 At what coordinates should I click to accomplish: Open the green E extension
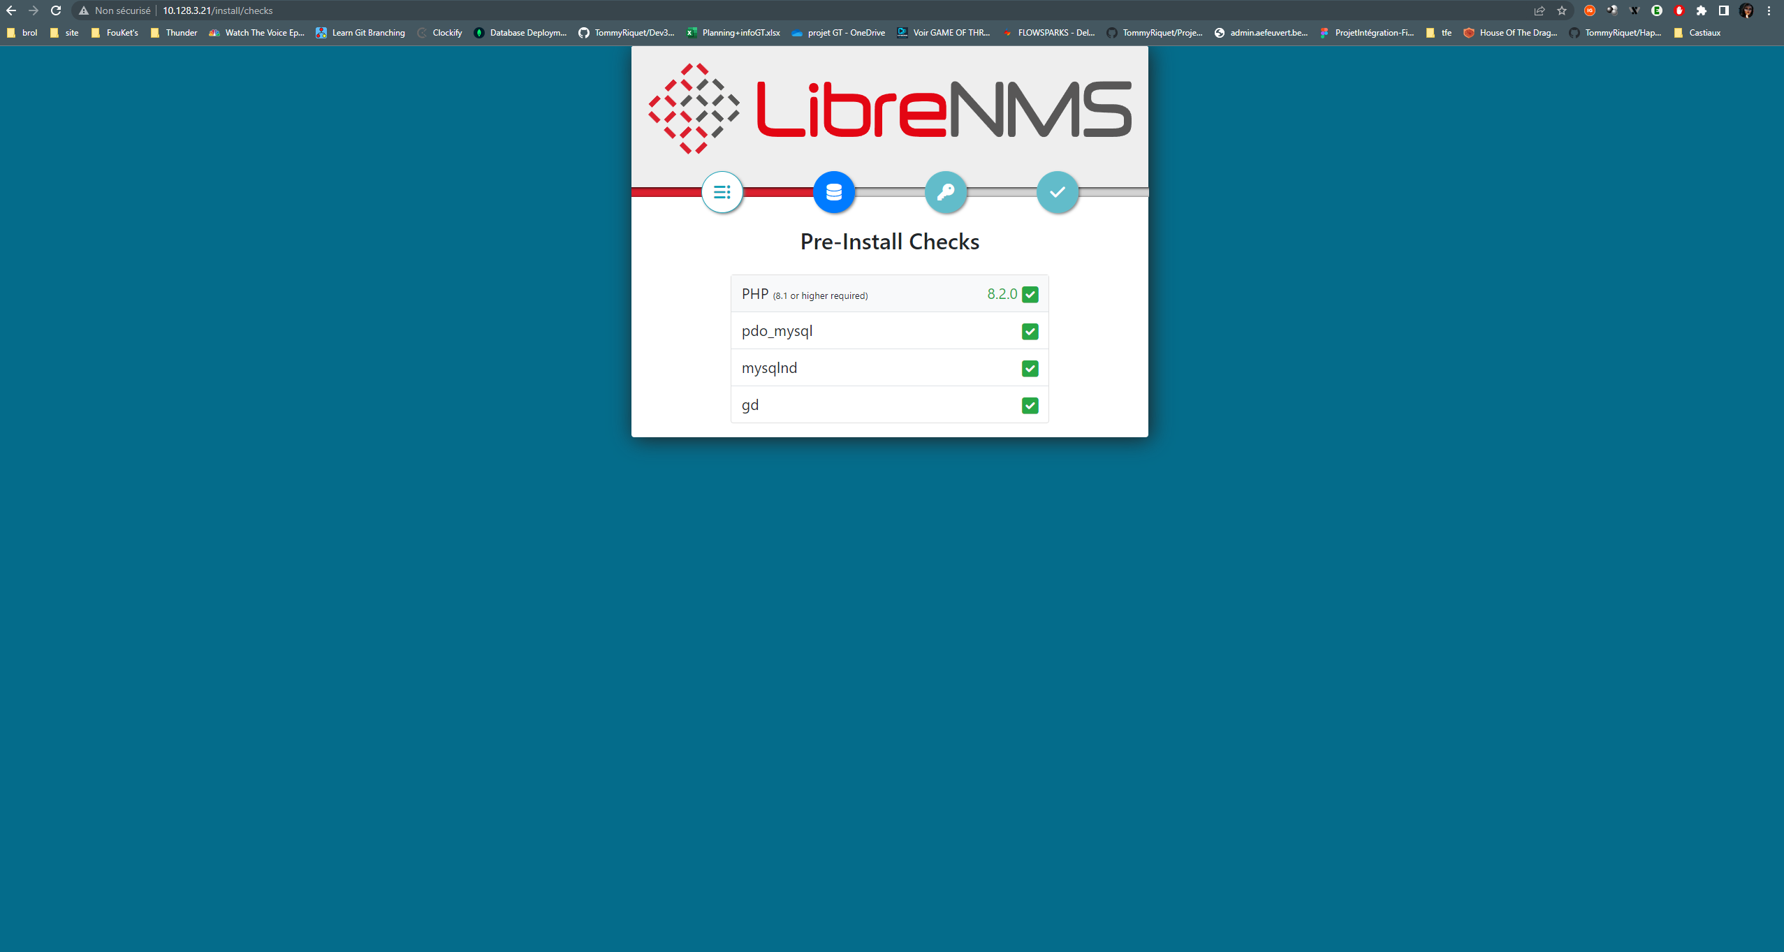pos(1657,10)
